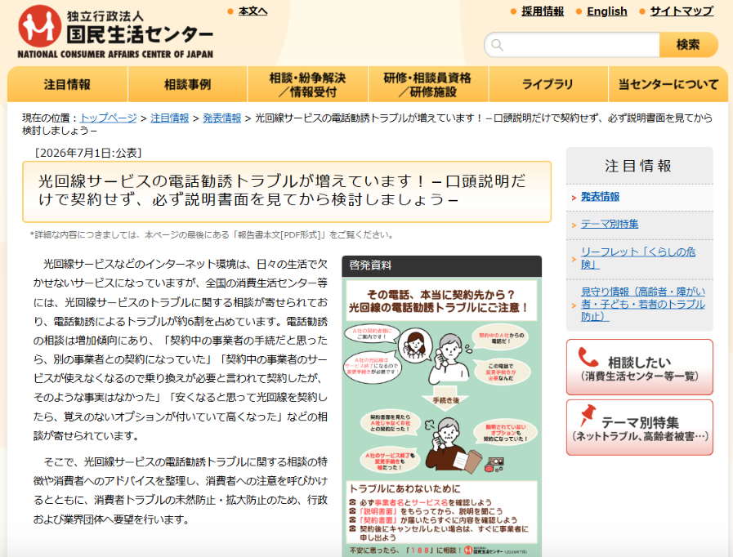Image resolution: width=733 pixels, height=557 pixels.
Task: Open the 採用情報 link
Action: click(543, 11)
